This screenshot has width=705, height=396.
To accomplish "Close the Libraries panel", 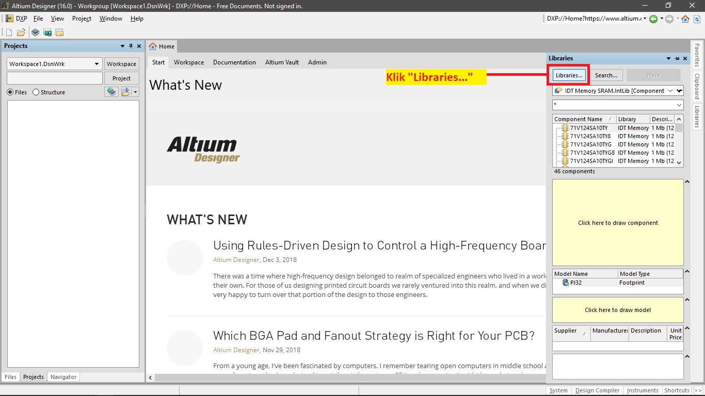I will [x=685, y=58].
